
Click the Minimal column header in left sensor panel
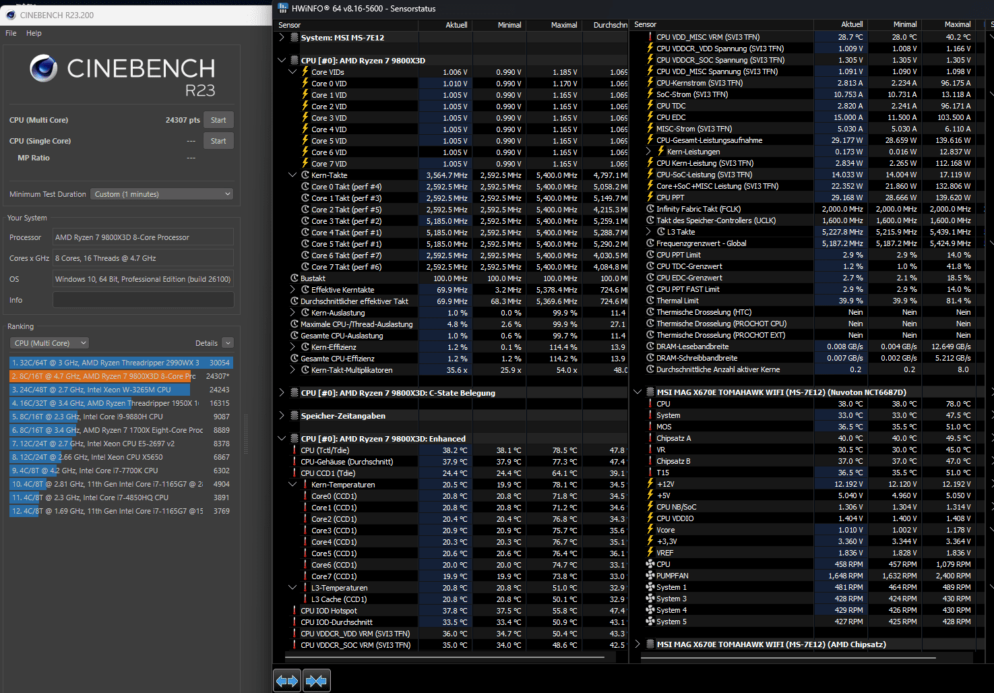499,25
